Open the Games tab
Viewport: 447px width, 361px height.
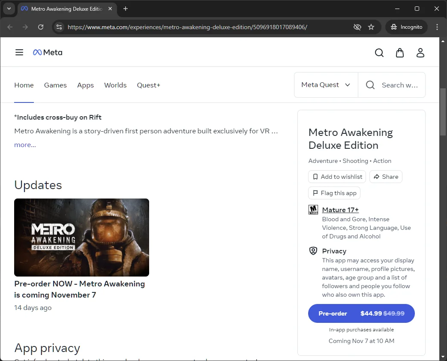(55, 85)
